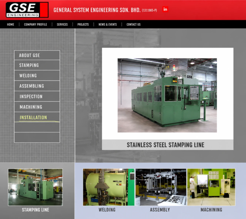Viewport: 246px width, 219px height.
Task: Open the Machining thumbnail image
Action: coord(211,187)
